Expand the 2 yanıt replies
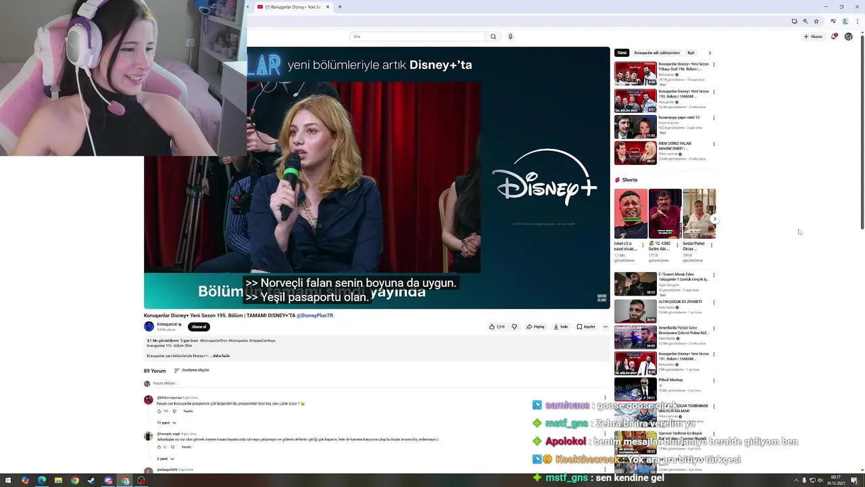The height and width of the screenshot is (487, 865). click(x=166, y=459)
